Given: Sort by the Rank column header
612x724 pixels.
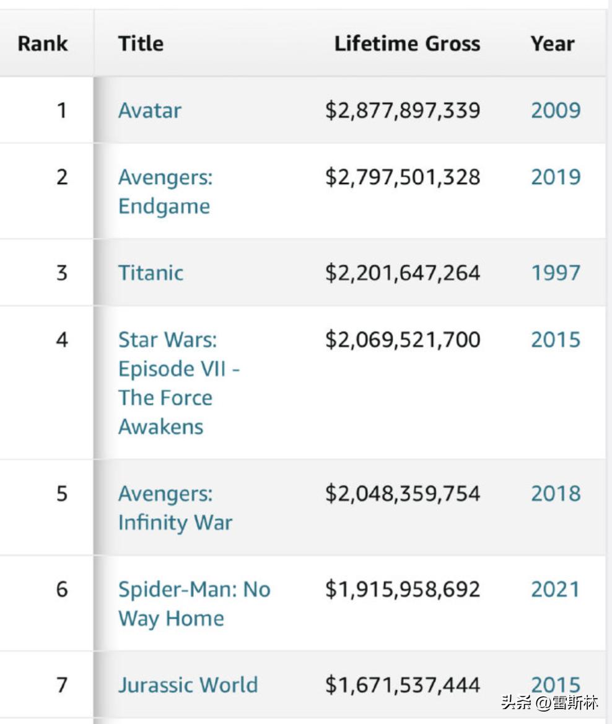Looking at the screenshot, I should (43, 43).
